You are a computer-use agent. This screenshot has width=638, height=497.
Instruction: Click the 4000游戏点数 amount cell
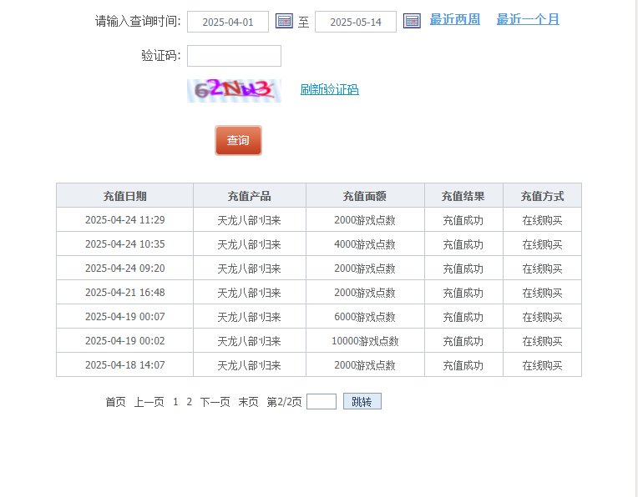(365, 244)
